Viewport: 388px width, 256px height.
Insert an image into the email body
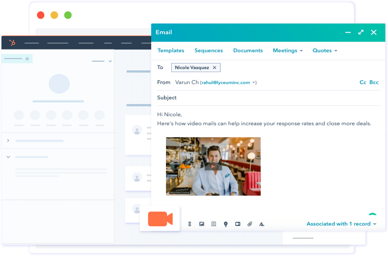[202, 224]
